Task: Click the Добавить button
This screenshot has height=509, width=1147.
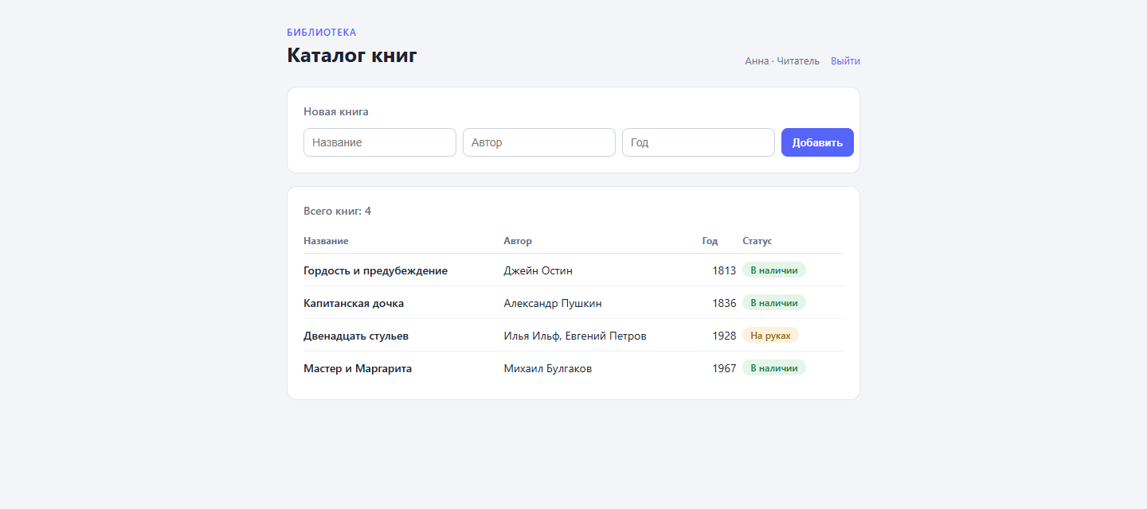Action: click(817, 142)
